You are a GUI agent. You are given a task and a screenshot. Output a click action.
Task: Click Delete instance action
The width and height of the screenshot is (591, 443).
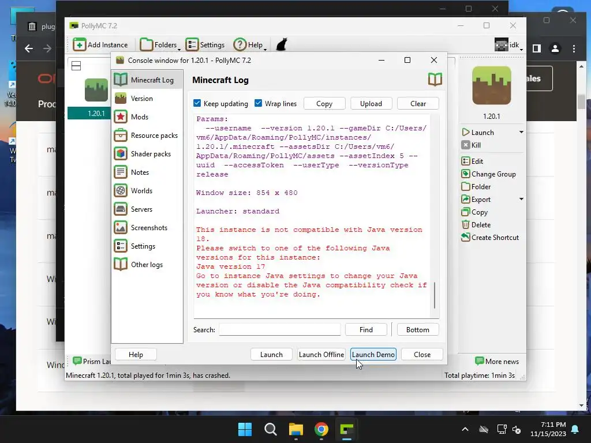476,225
